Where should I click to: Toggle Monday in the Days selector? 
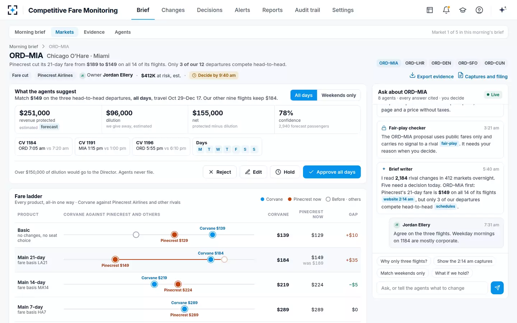pyautogui.click(x=200, y=149)
